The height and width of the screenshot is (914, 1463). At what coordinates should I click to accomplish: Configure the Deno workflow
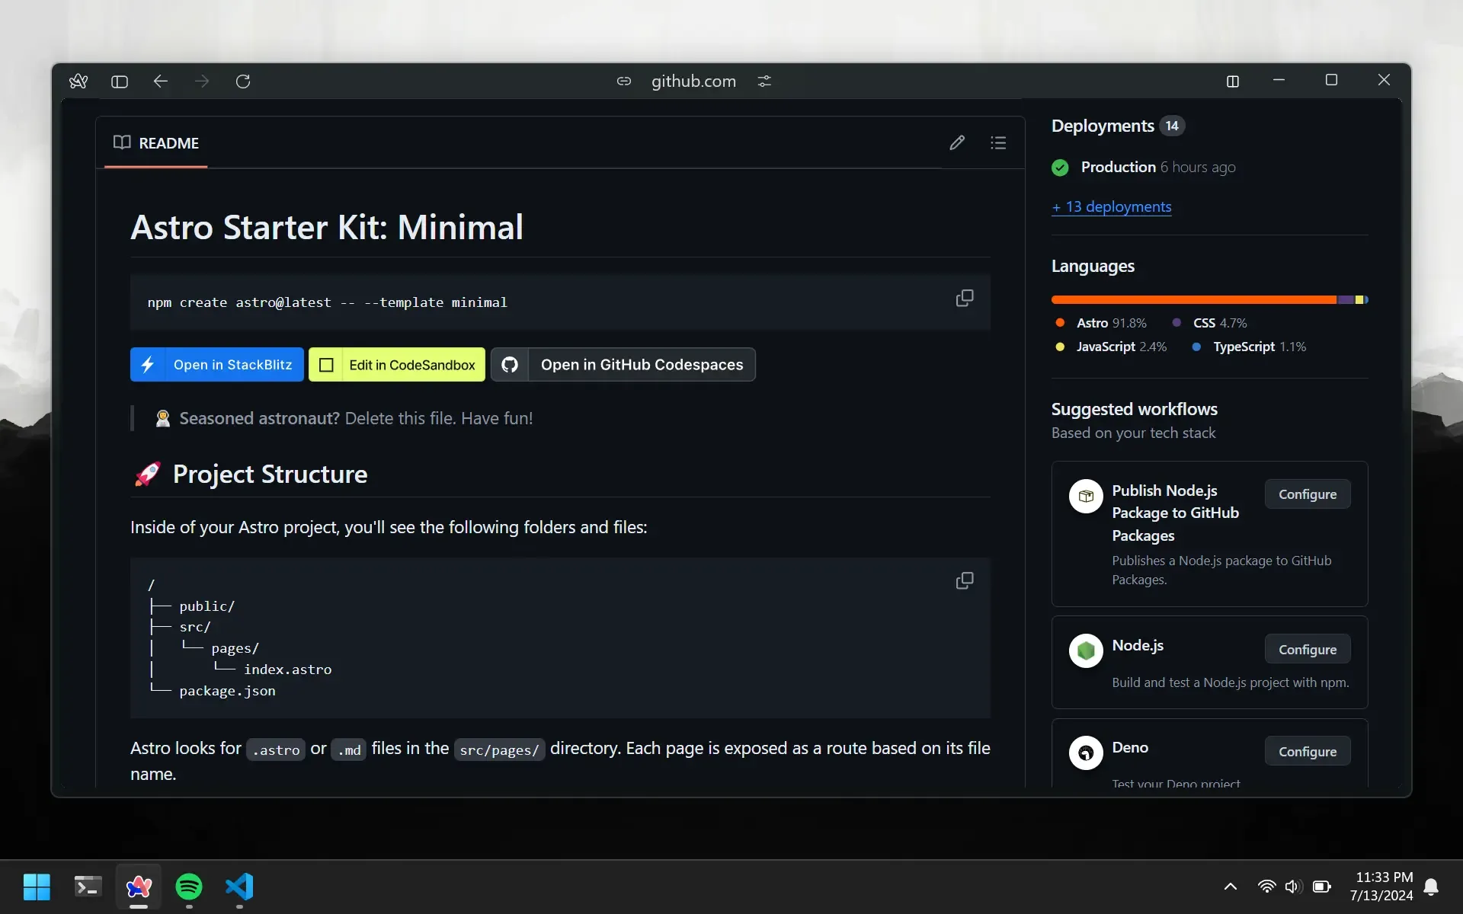pos(1308,752)
